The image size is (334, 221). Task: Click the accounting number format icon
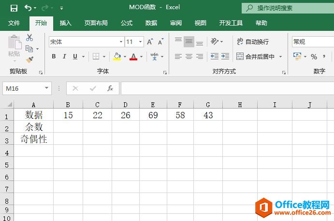point(297,56)
